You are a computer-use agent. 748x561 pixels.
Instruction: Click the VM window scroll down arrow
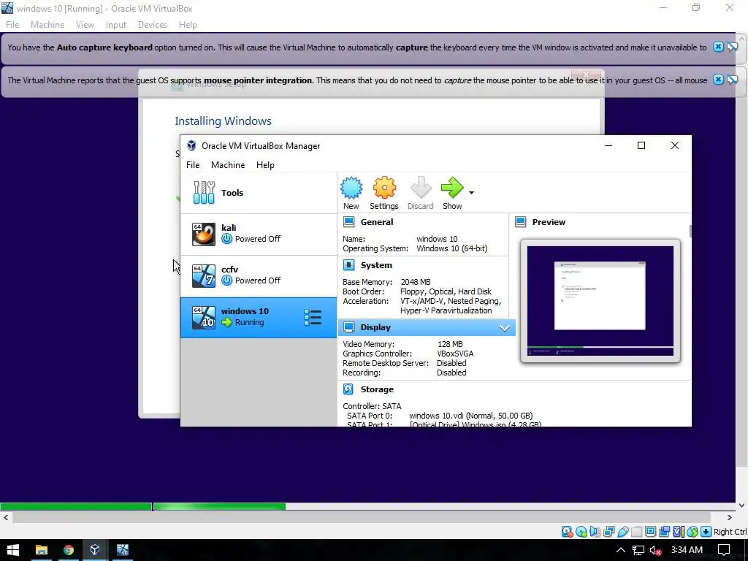click(741, 505)
